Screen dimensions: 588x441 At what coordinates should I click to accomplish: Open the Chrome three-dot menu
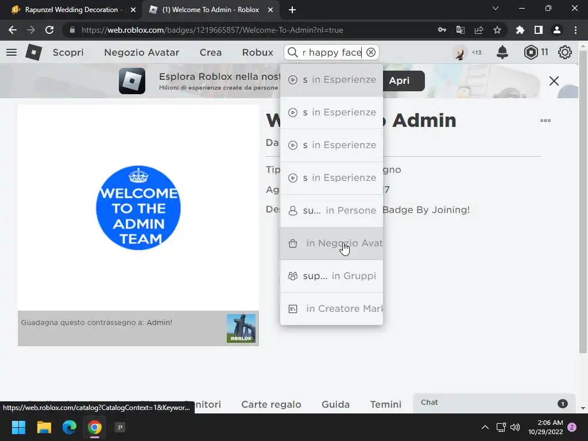(x=575, y=30)
